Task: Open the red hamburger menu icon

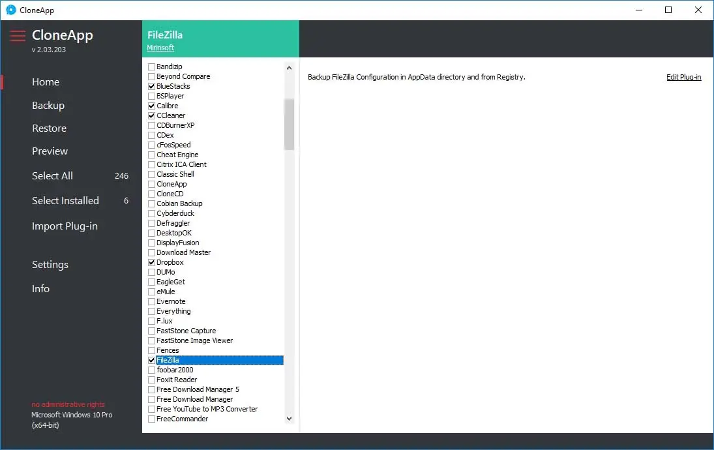Action: click(18, 35)
